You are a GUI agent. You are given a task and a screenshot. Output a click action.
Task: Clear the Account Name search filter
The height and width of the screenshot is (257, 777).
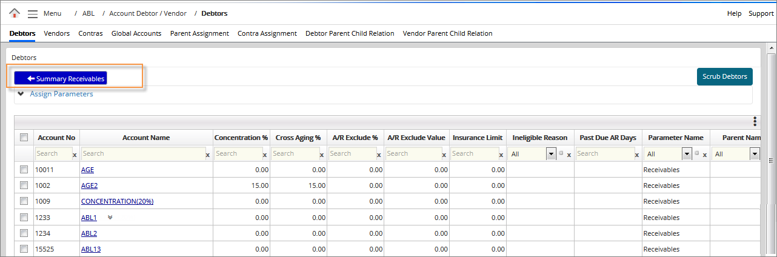pyautogui.click(x=207, y=155)
